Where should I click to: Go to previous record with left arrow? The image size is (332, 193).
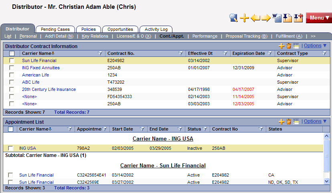point(255,18)
